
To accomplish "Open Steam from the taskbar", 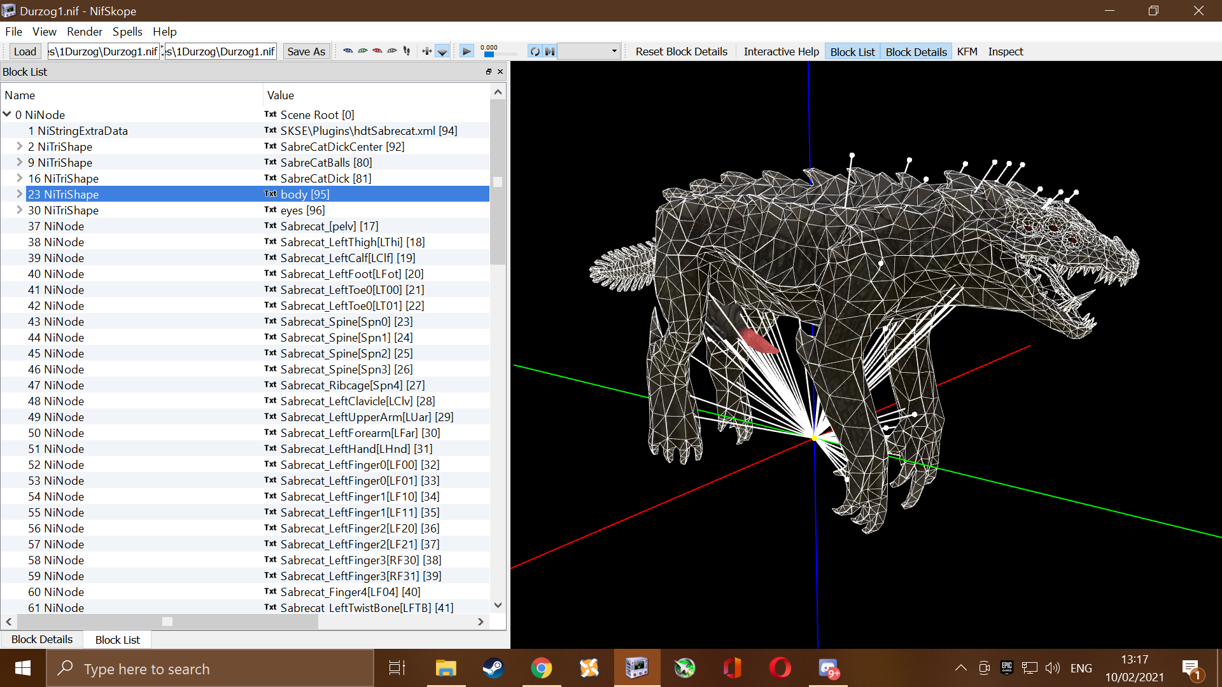I will 493,669.
